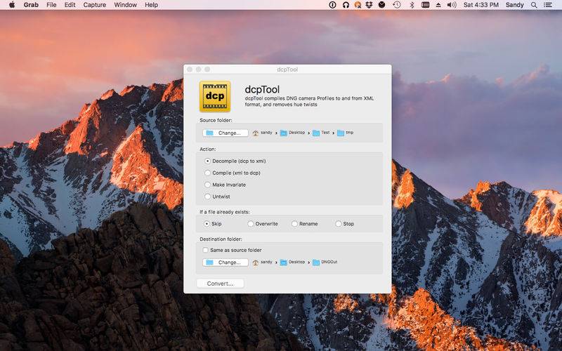Screen dimensions: 562x351
Task: Click destination path Desktop folder
Action: click(293, 263)
